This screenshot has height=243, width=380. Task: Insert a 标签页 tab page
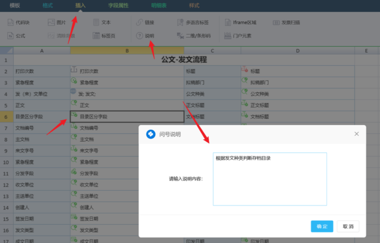coord(104,36)
